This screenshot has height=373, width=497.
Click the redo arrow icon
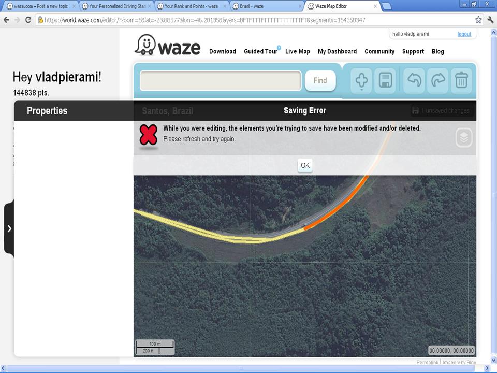click(x=438, y=80)
